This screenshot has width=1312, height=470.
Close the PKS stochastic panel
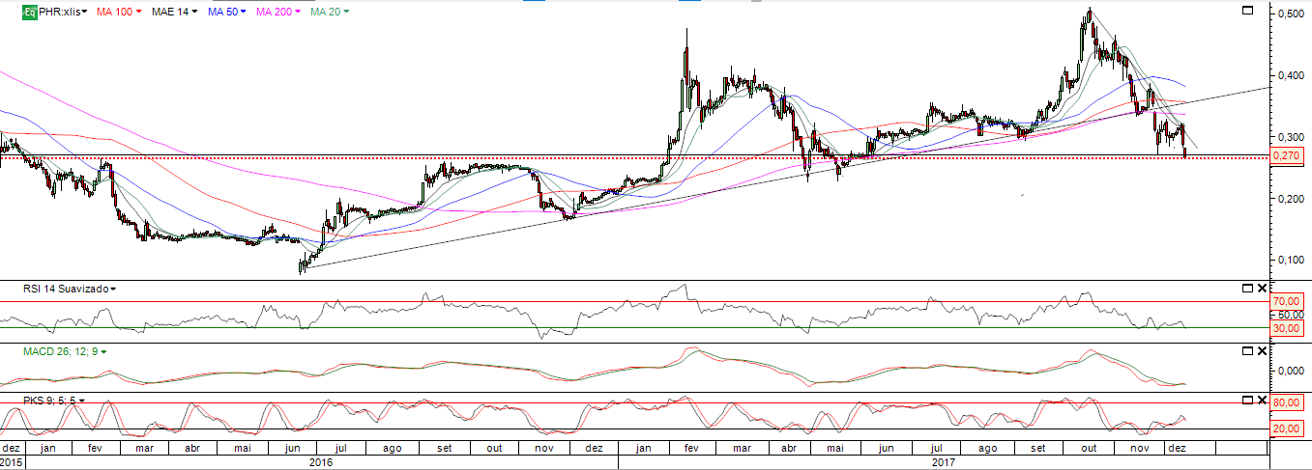click(x=1261, y=399)
